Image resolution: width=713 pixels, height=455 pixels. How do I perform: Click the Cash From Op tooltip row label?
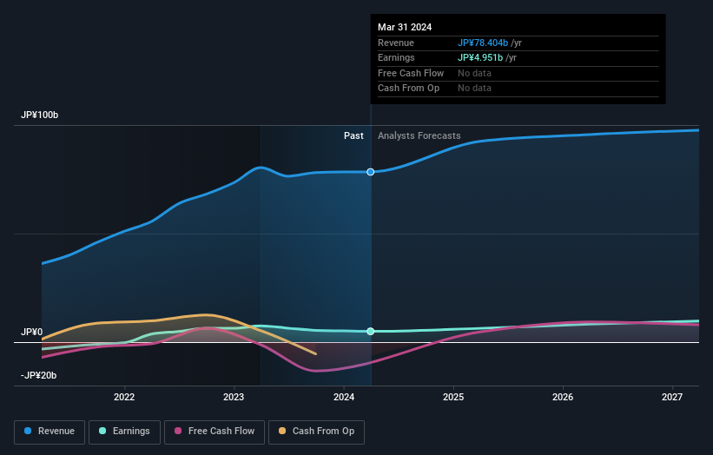pos(408,89)
